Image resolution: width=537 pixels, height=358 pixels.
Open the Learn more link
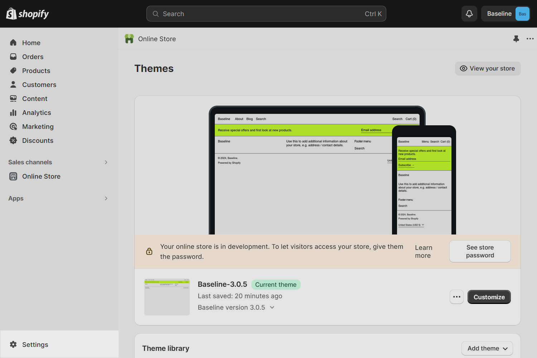[x=424, y=251]
